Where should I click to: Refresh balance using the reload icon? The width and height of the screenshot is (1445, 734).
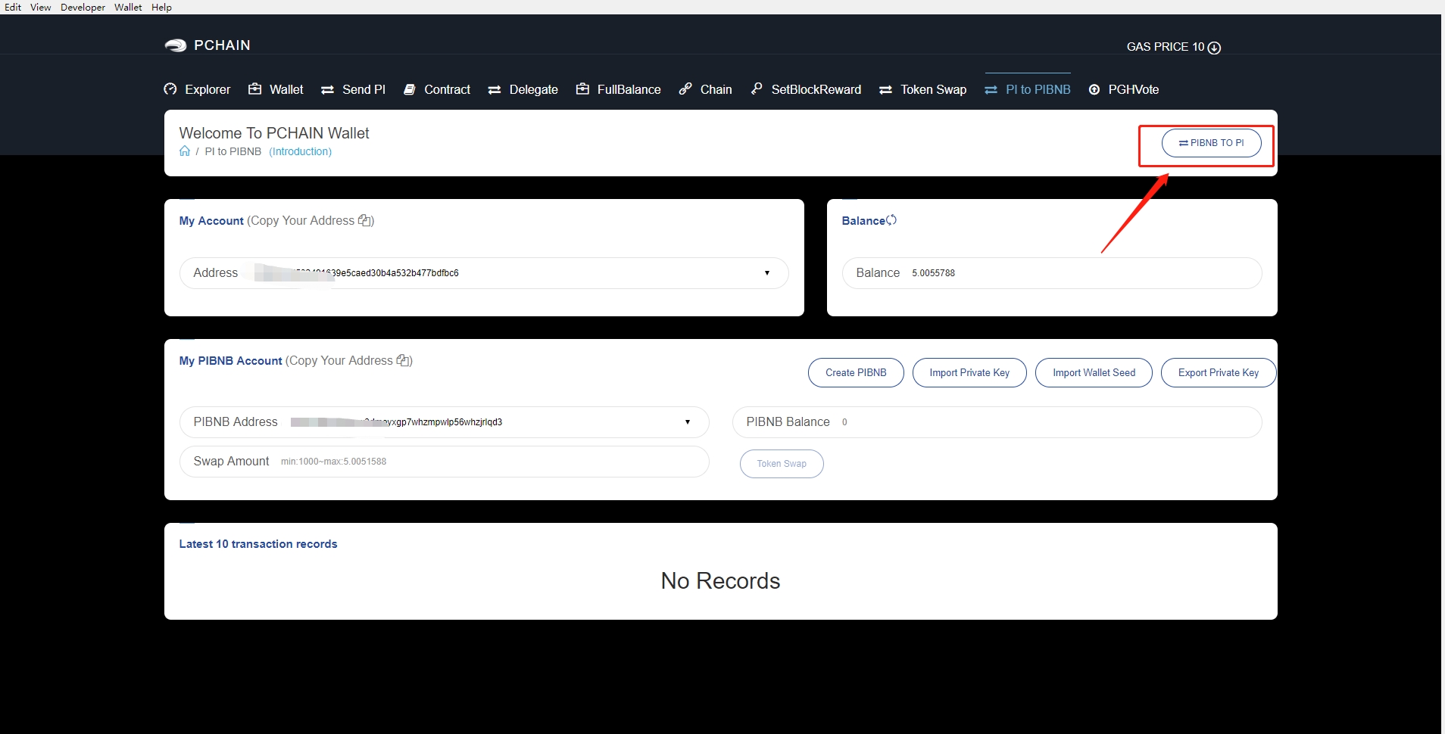tap(891, 220)
